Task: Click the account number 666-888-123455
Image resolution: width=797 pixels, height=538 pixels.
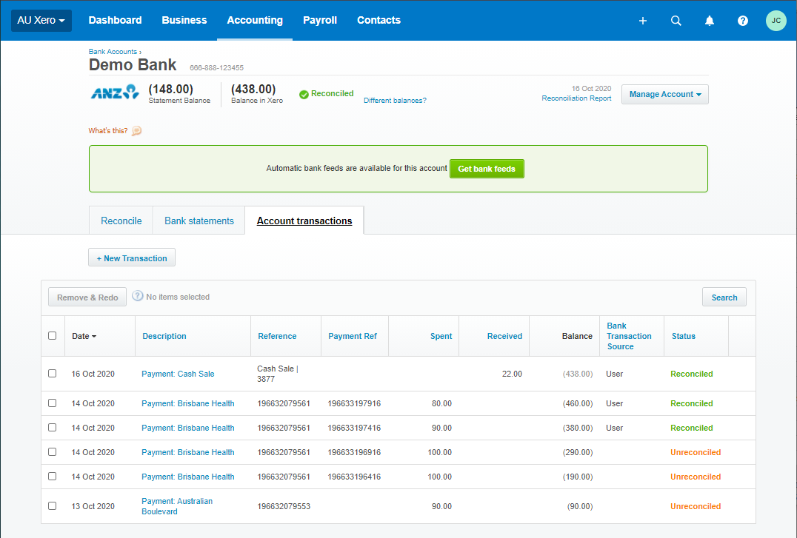Action: pyautogui.click(x=216, y=67)
